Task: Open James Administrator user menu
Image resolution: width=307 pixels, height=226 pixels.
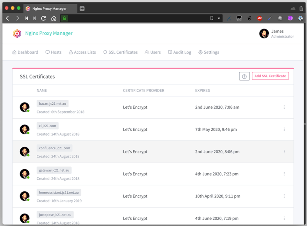Action: click(276, 33)
